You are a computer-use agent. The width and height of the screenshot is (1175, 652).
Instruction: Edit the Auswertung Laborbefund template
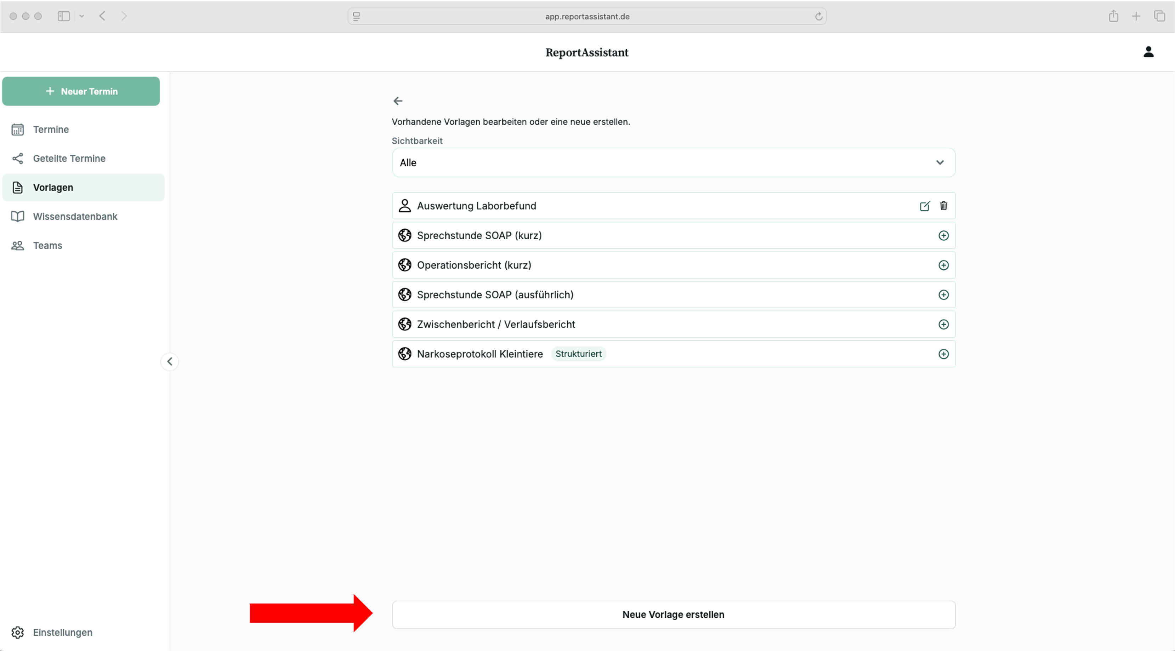point(925,206)
